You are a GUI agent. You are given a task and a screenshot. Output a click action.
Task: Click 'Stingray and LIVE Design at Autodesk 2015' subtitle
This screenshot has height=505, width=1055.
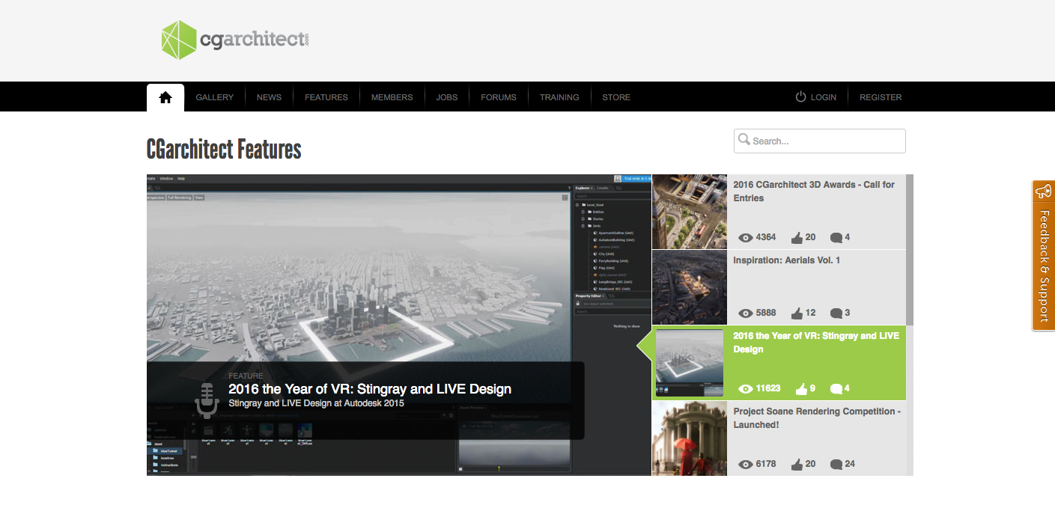click(316, 403)
